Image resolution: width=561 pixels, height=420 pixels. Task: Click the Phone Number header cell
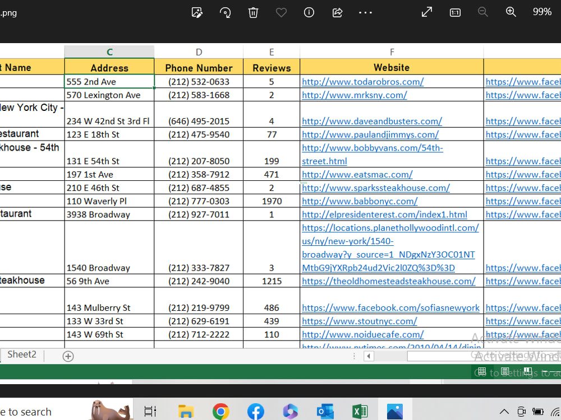coord(199,68)
